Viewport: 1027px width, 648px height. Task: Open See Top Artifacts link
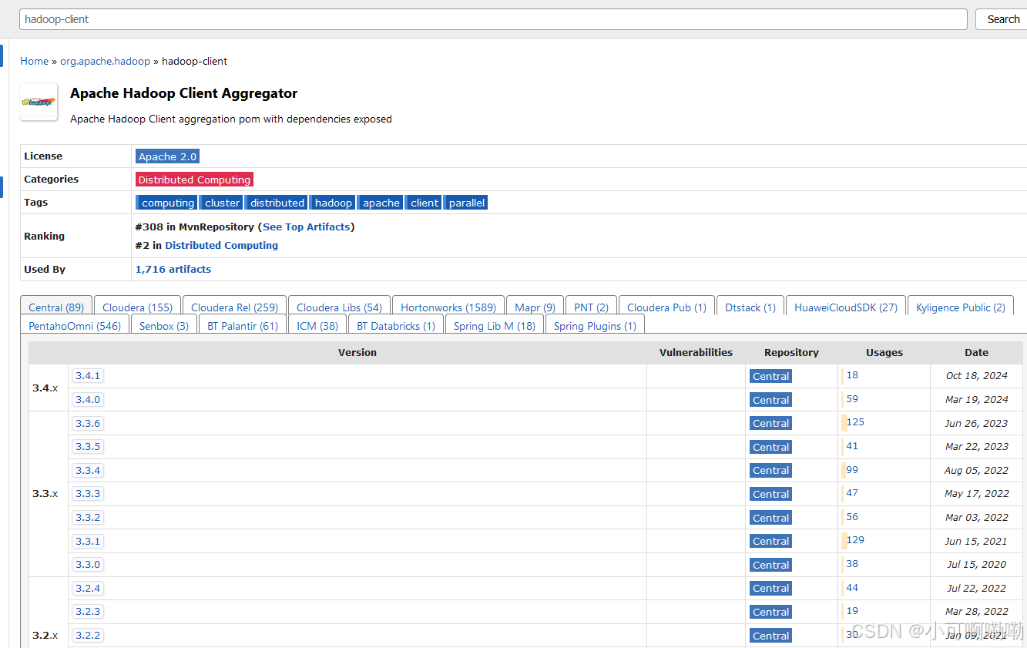pos(307,227)
